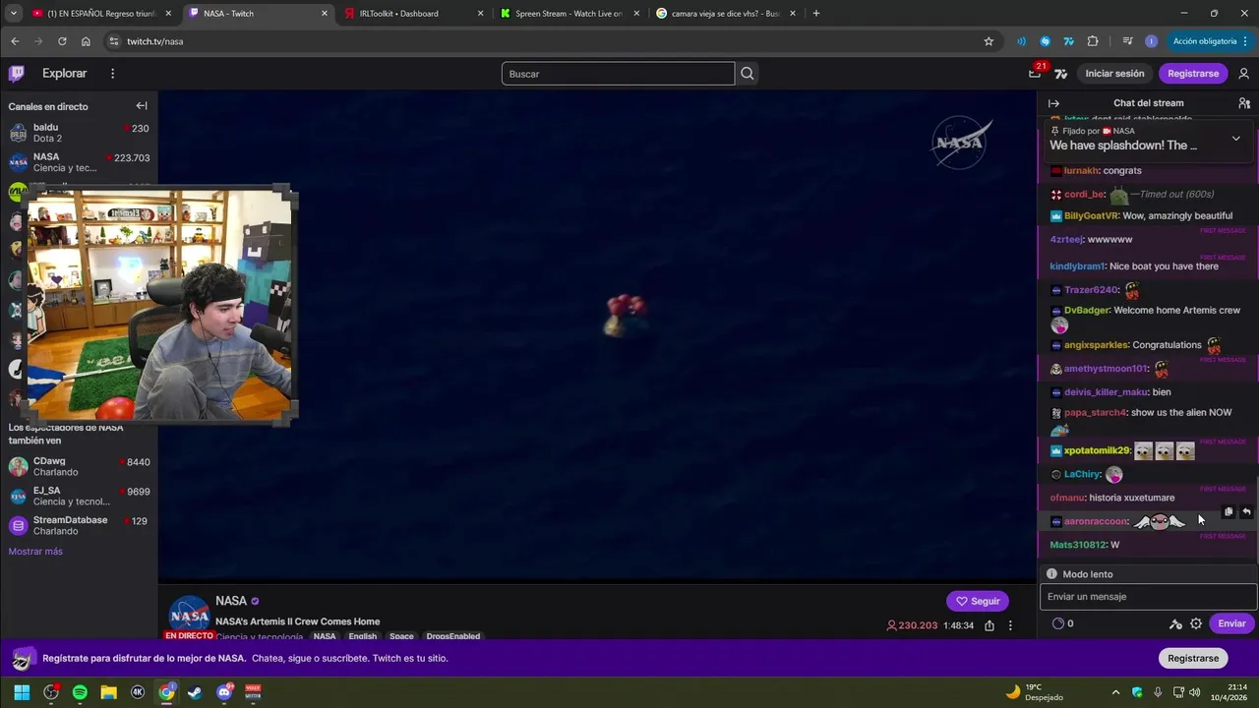Show more recommended channels with Mostrar más

click(35, 552)
